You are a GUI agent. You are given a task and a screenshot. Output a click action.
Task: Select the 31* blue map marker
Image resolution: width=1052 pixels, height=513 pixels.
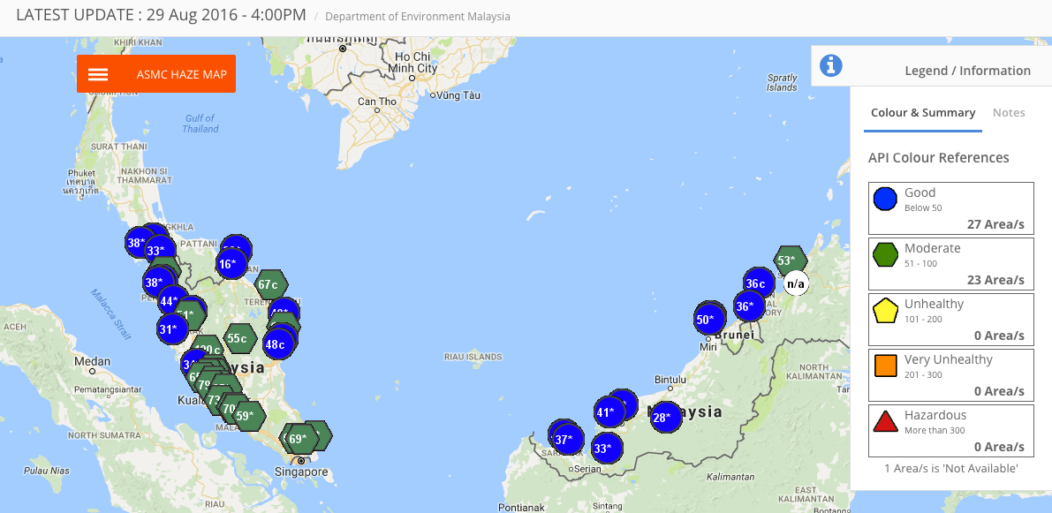click(171, 328)
